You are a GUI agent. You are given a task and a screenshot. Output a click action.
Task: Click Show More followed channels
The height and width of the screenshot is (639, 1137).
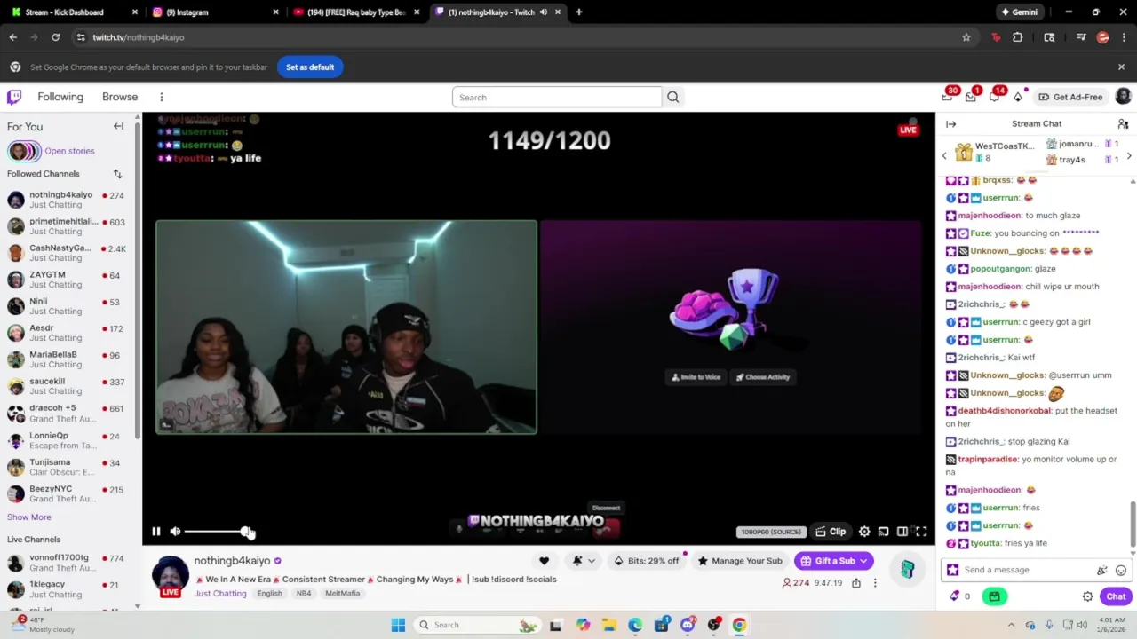(29, 517)
